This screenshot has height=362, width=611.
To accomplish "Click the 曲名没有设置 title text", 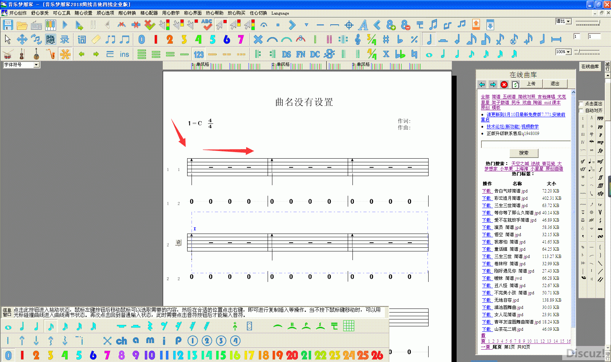I will [x=304, y=102].
